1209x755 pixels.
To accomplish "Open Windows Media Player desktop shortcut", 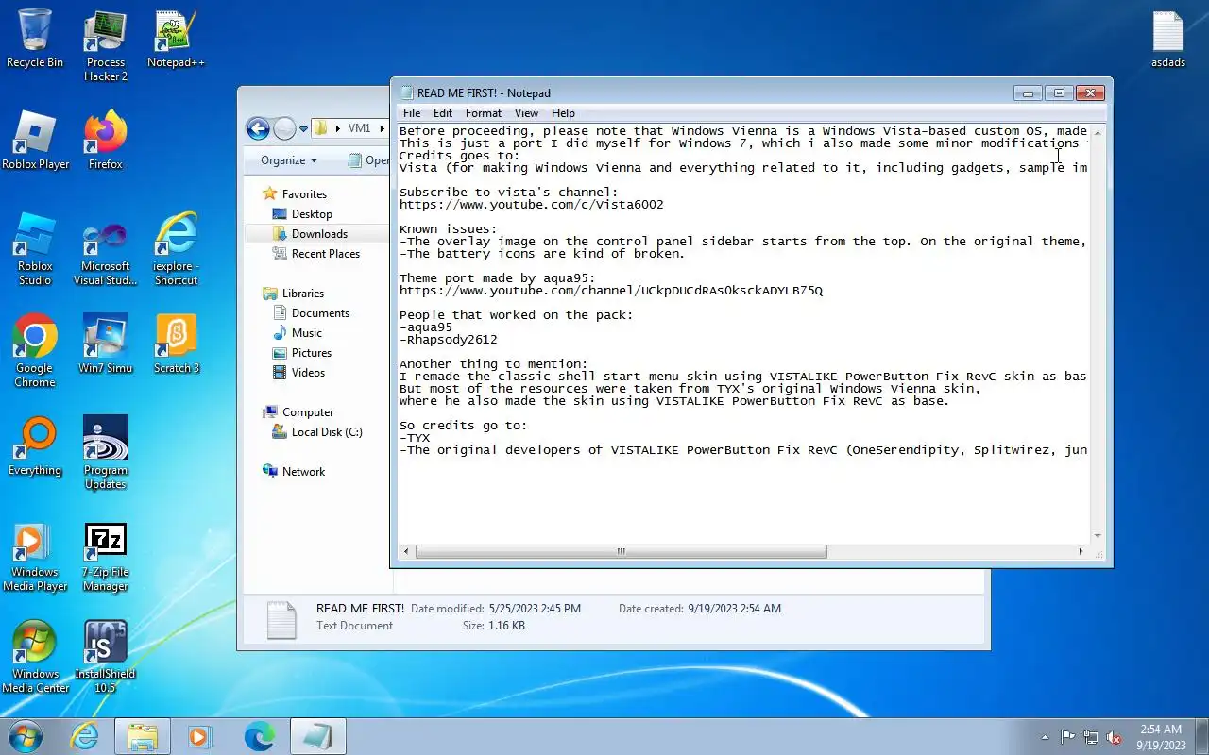I will point(35,556).
